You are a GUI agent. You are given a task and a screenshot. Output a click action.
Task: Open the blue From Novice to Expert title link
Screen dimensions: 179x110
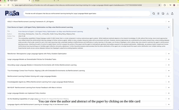click(x=51, y=32)
